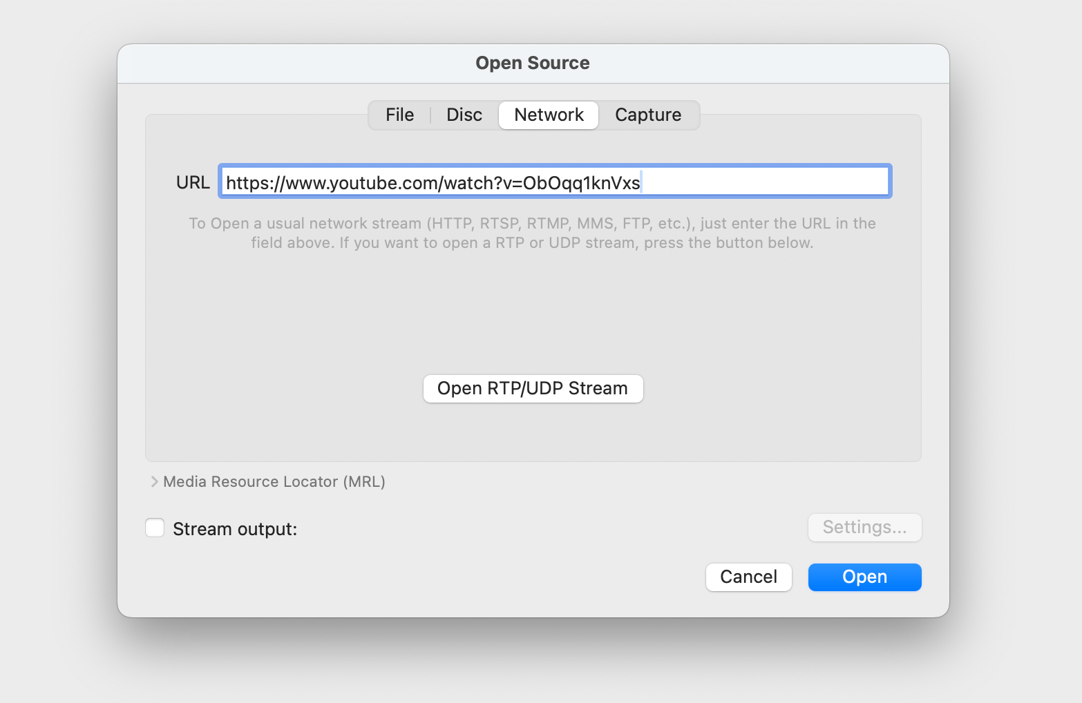Screen dimensions: 1082x703
Task: Click the divider between File and Disc tabs
Action: (x=430, y=115)
